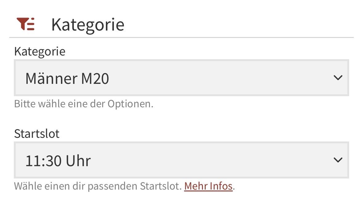
Task: Follow the Mehr Infos link
Action: click(x=208, y=186)
